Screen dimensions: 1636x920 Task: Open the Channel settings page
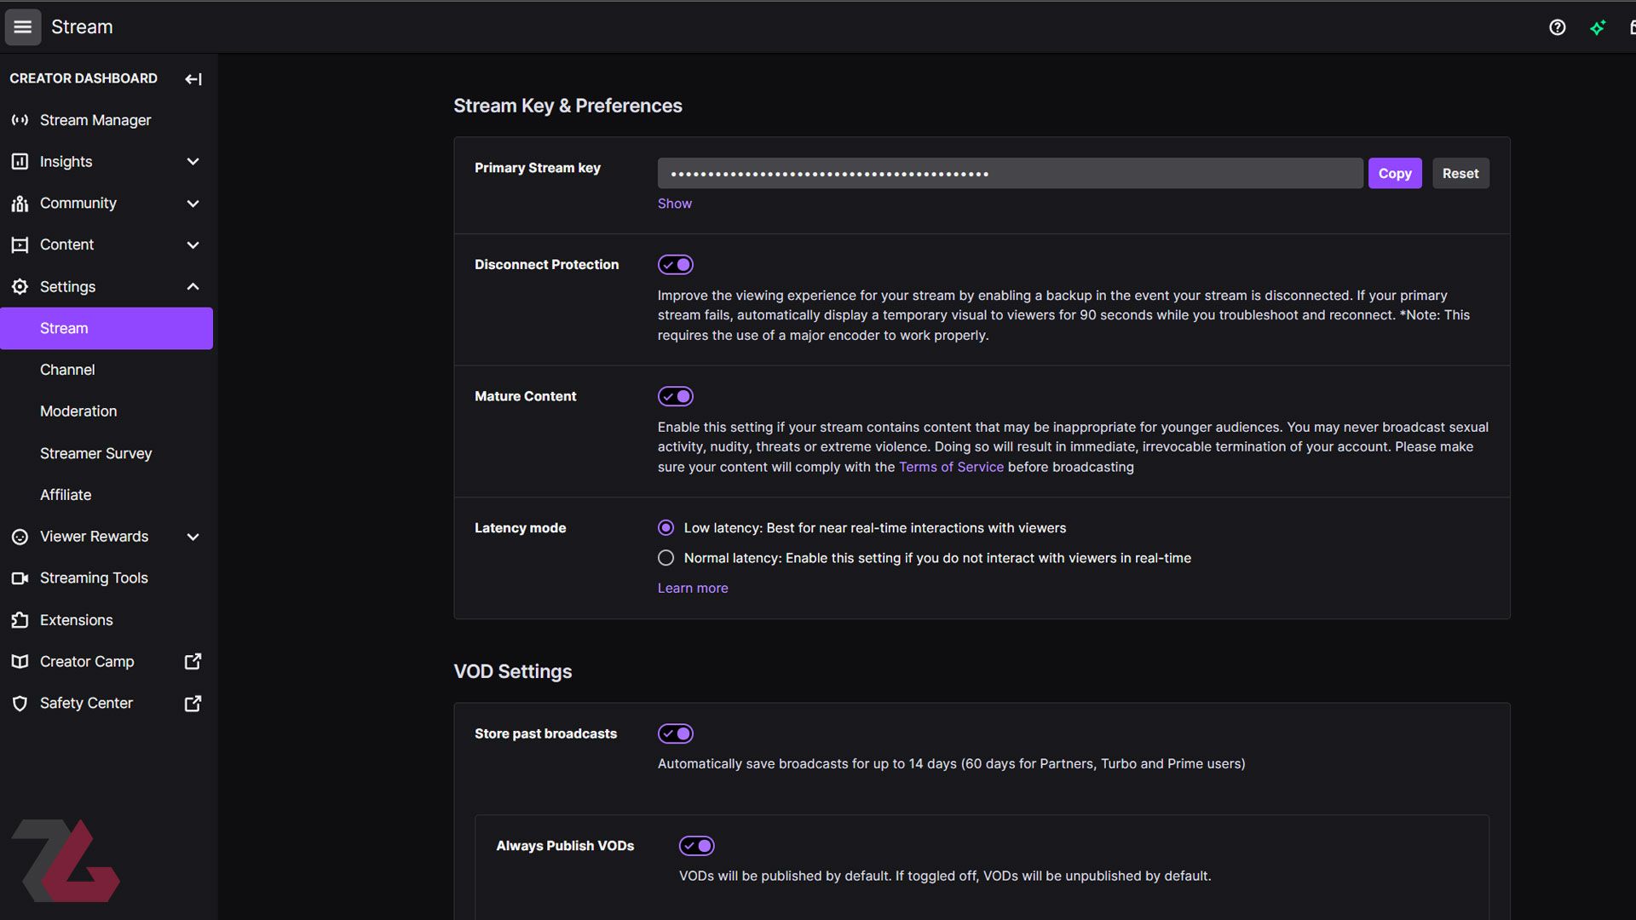(x=66, y=370)
